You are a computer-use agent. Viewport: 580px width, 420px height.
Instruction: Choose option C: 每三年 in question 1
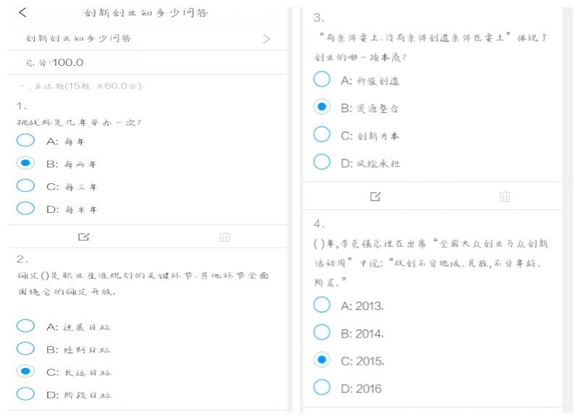[x=26, y=186]
